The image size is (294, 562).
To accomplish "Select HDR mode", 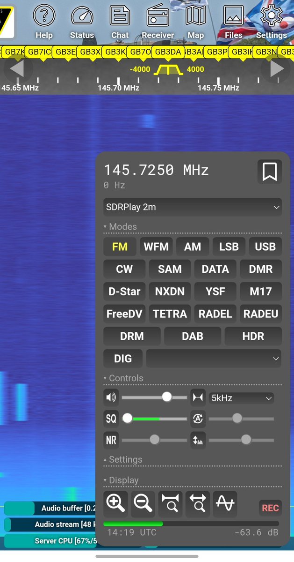I will point(253,336).
